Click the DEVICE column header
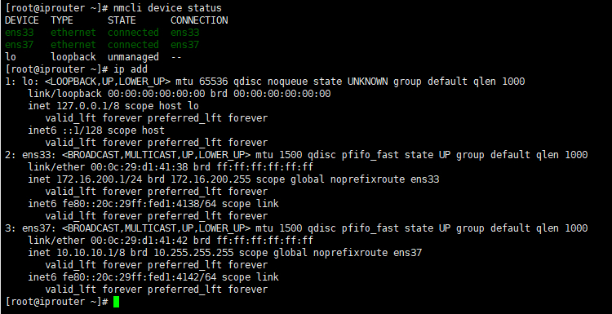This screenshot has width=612, height=314. [x=22, y=20]
